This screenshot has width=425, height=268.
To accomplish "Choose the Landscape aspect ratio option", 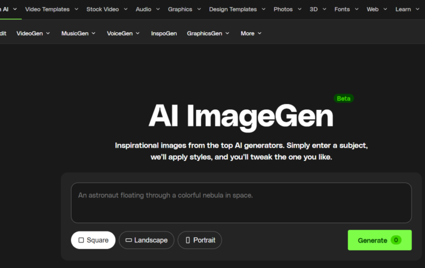I will 146,240.
